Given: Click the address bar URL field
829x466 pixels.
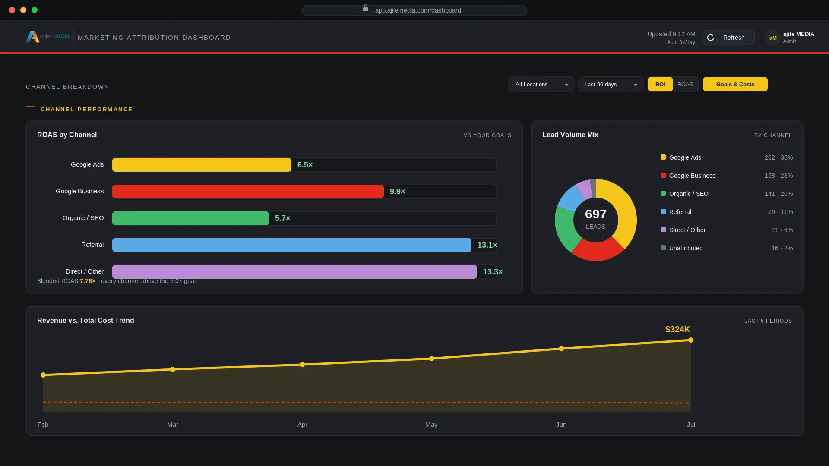Looking at the screenshot, I should click(414, 10).
